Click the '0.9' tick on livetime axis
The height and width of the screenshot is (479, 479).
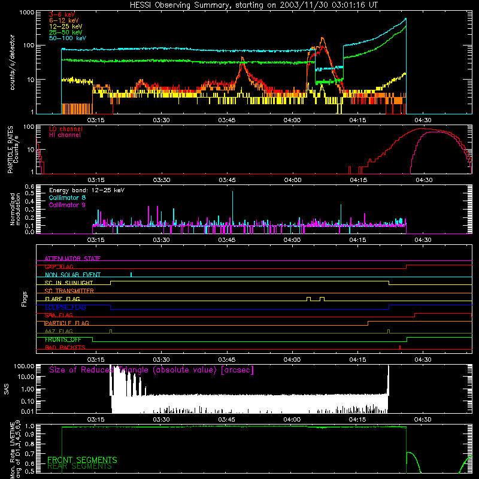[x=29, y=433]
